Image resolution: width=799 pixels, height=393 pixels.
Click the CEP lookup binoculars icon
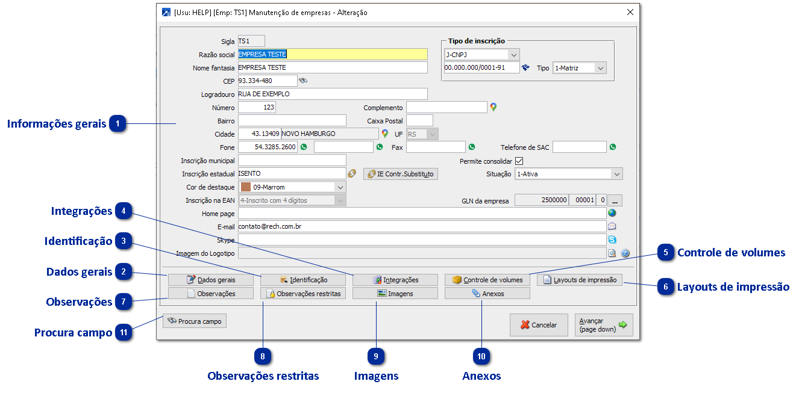(303, 81)
